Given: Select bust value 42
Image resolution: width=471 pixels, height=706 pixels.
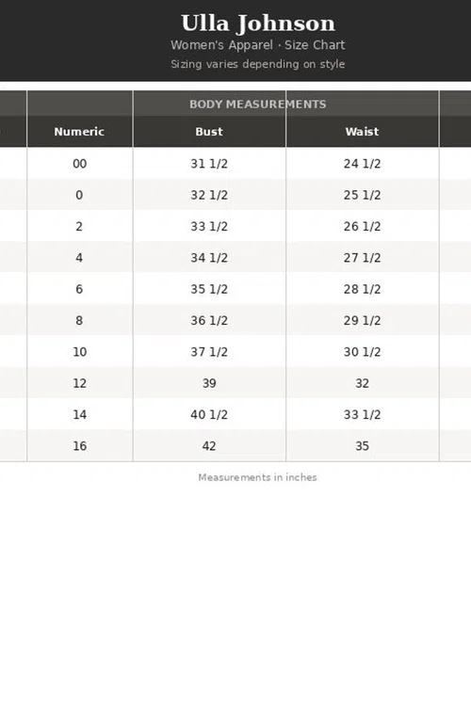Looking at the screenshot, I should click(x=209, y=446).
